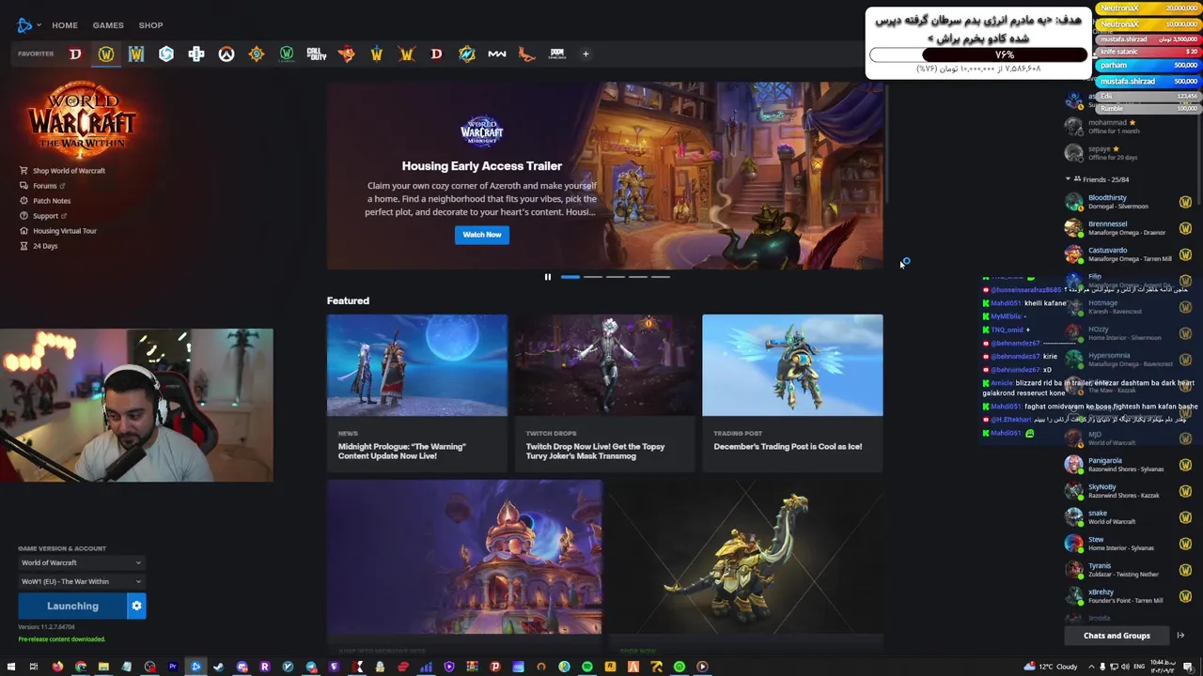Screen dimensions: 1203x676
Task: Select the Overwatch game icon
Action: coord(227,54)
